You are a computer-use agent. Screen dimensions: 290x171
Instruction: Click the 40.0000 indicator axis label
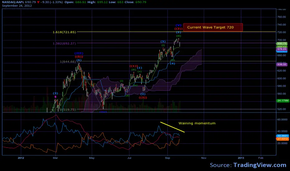coord(282,131)
